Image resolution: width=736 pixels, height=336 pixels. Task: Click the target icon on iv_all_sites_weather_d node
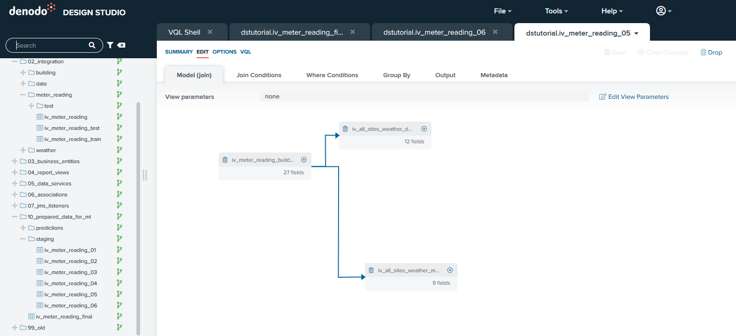coord(424,129)
